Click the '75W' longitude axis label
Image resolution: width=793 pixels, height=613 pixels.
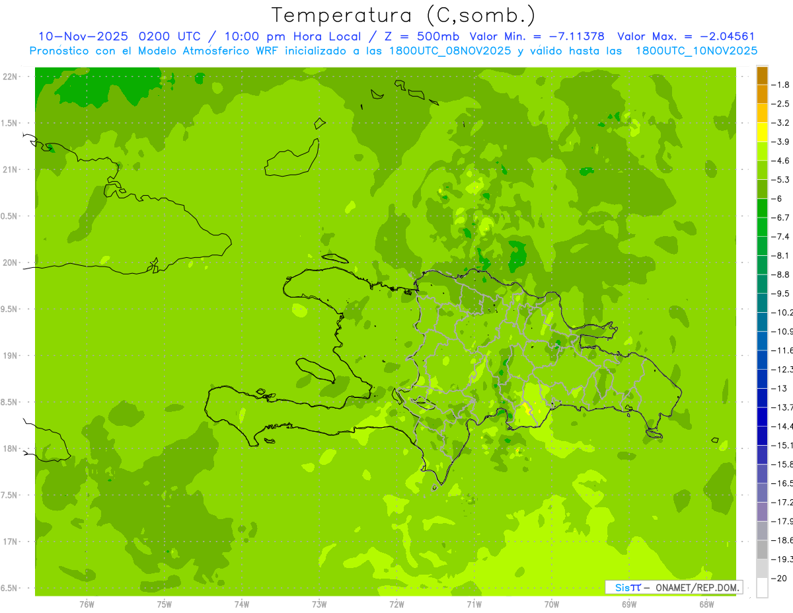[x=164, y=604]
